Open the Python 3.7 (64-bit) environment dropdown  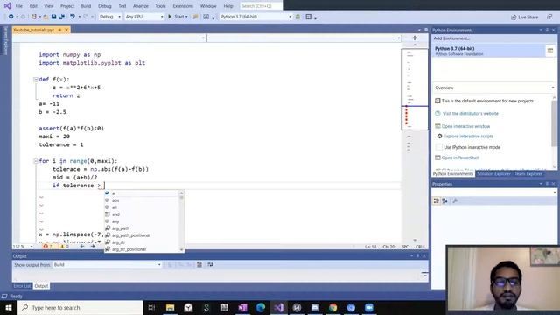point(255,17)
